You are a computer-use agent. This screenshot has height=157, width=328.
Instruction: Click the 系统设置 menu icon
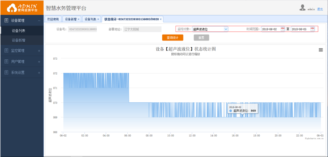tap(6, 73)
